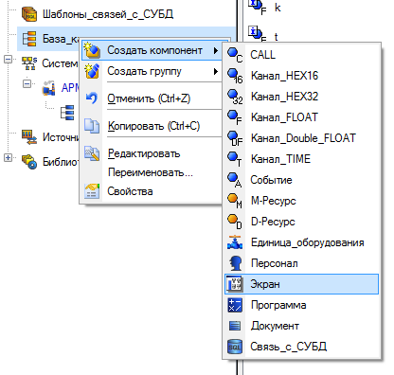Select Канал_HEX32 submenu item

301,97
